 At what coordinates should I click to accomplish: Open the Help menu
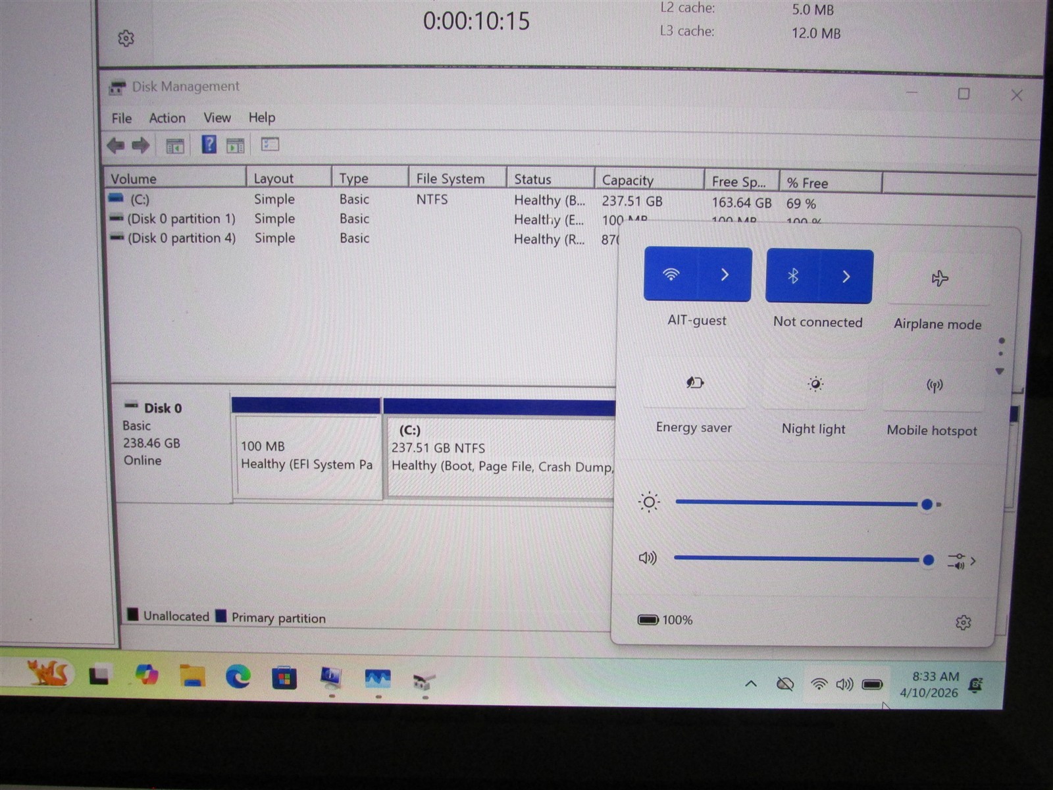262,117
